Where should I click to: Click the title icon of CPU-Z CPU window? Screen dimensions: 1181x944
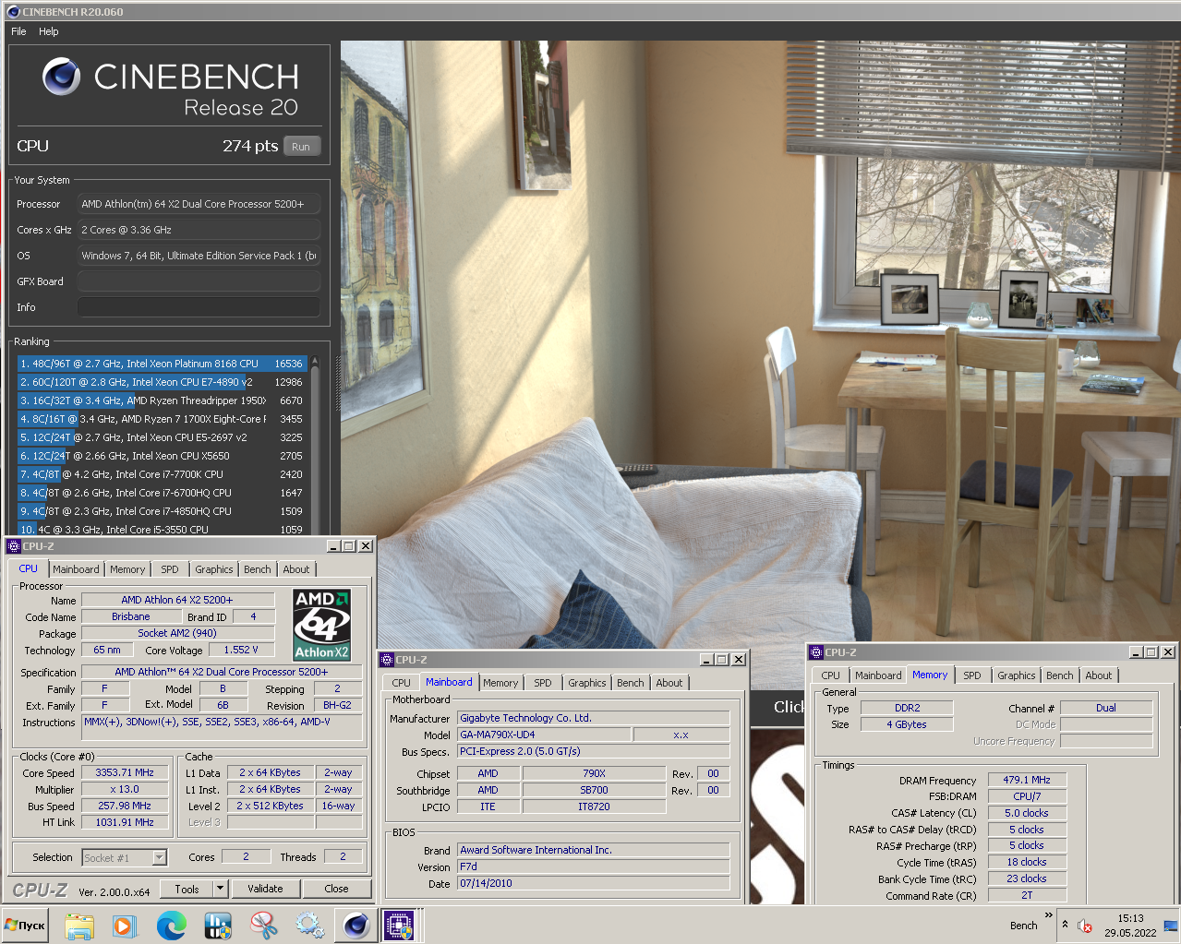coord(14,546)
